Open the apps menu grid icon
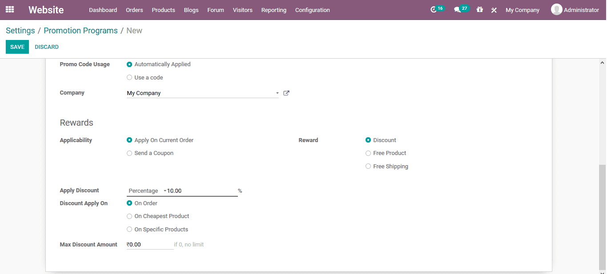Screen dimensions: 607x274 coord(9,9)
